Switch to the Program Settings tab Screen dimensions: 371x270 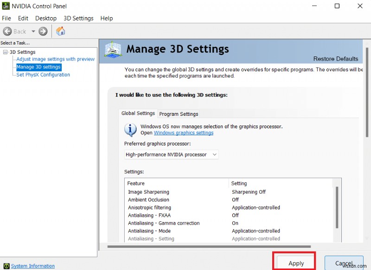(179, 114)
